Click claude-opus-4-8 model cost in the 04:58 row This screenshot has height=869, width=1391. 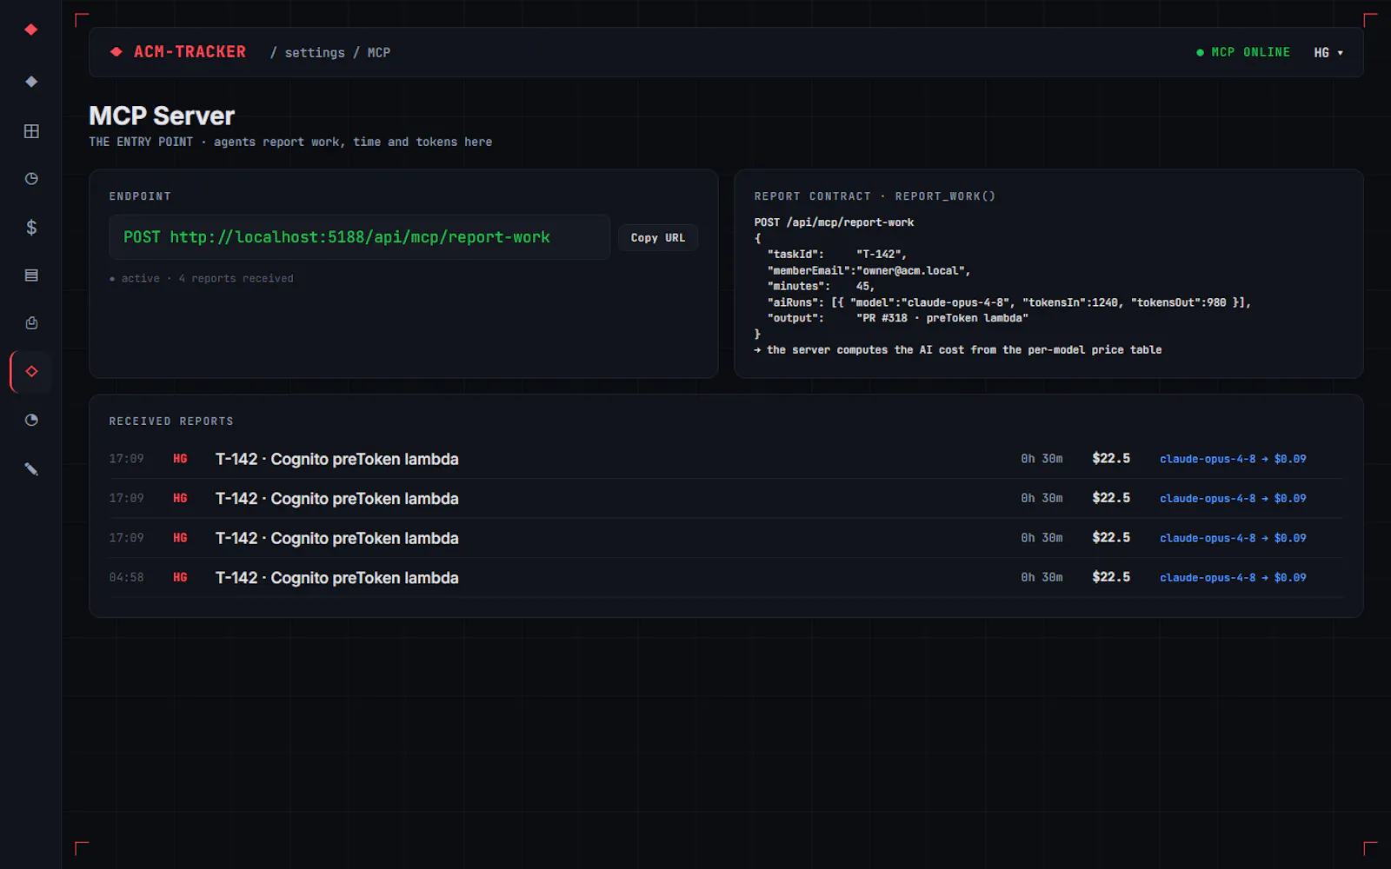(x=1233, y=578)
